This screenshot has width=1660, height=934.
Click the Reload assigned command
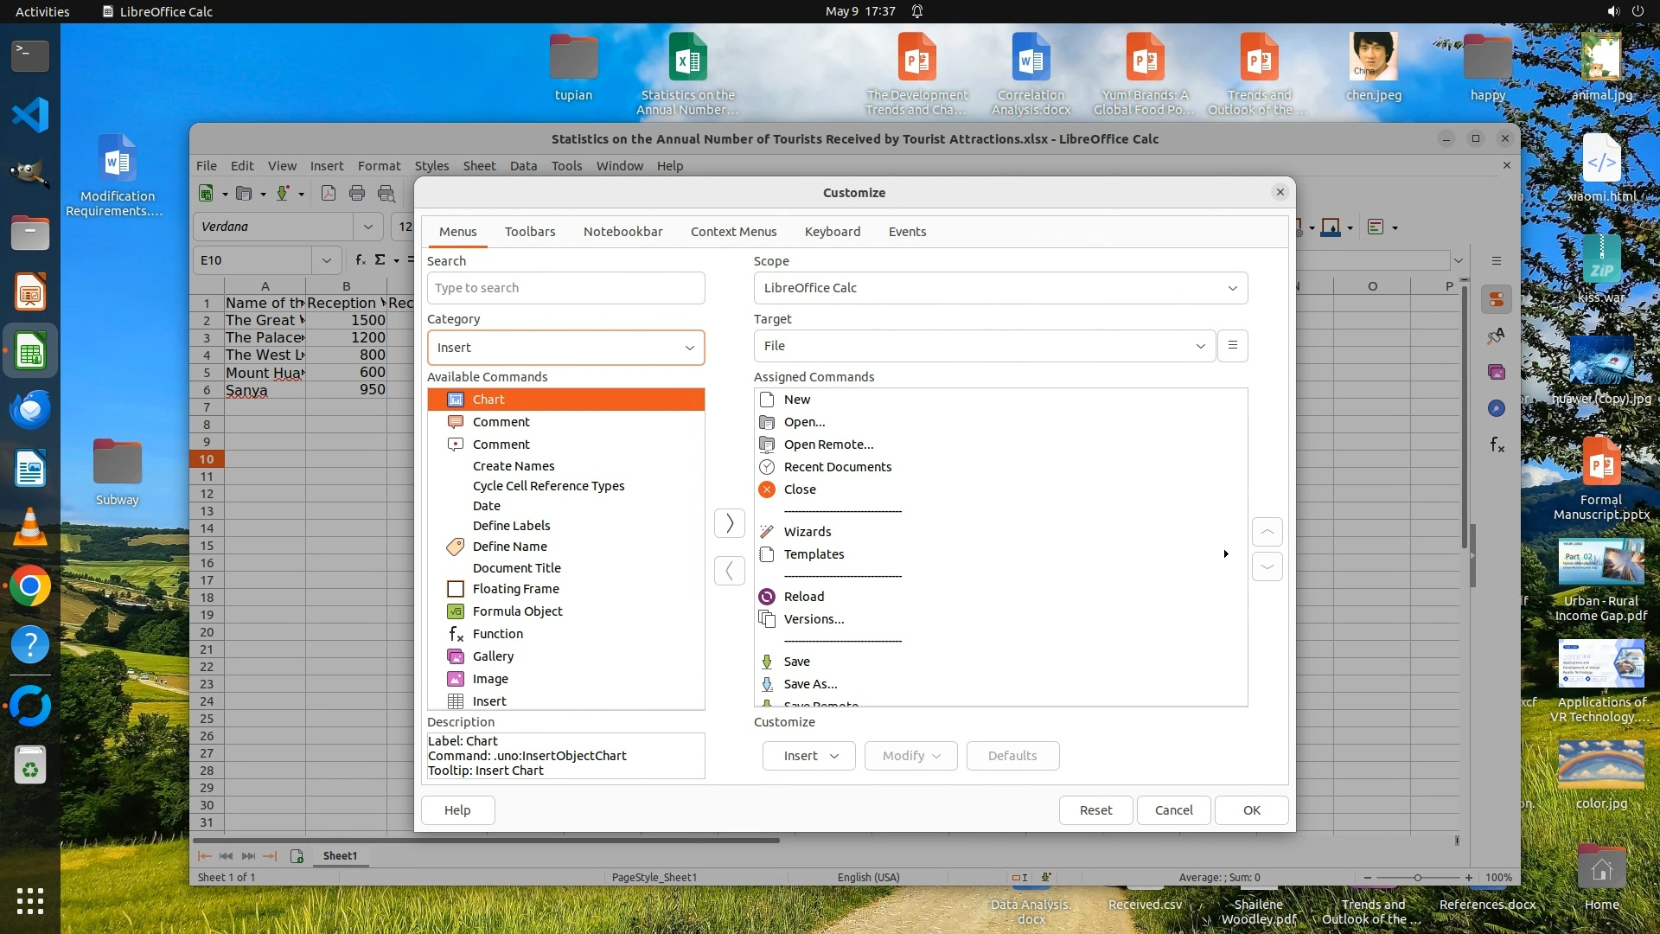pyautogui.click(x=803, y=597)
